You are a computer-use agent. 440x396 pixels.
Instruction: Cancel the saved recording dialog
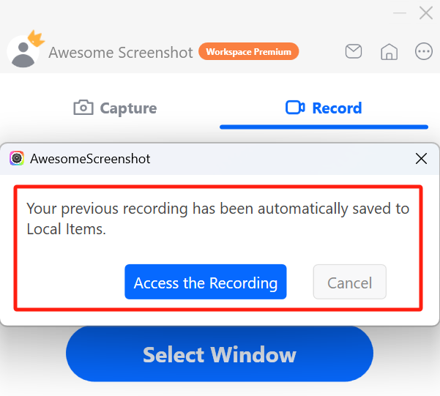[349, 283]
